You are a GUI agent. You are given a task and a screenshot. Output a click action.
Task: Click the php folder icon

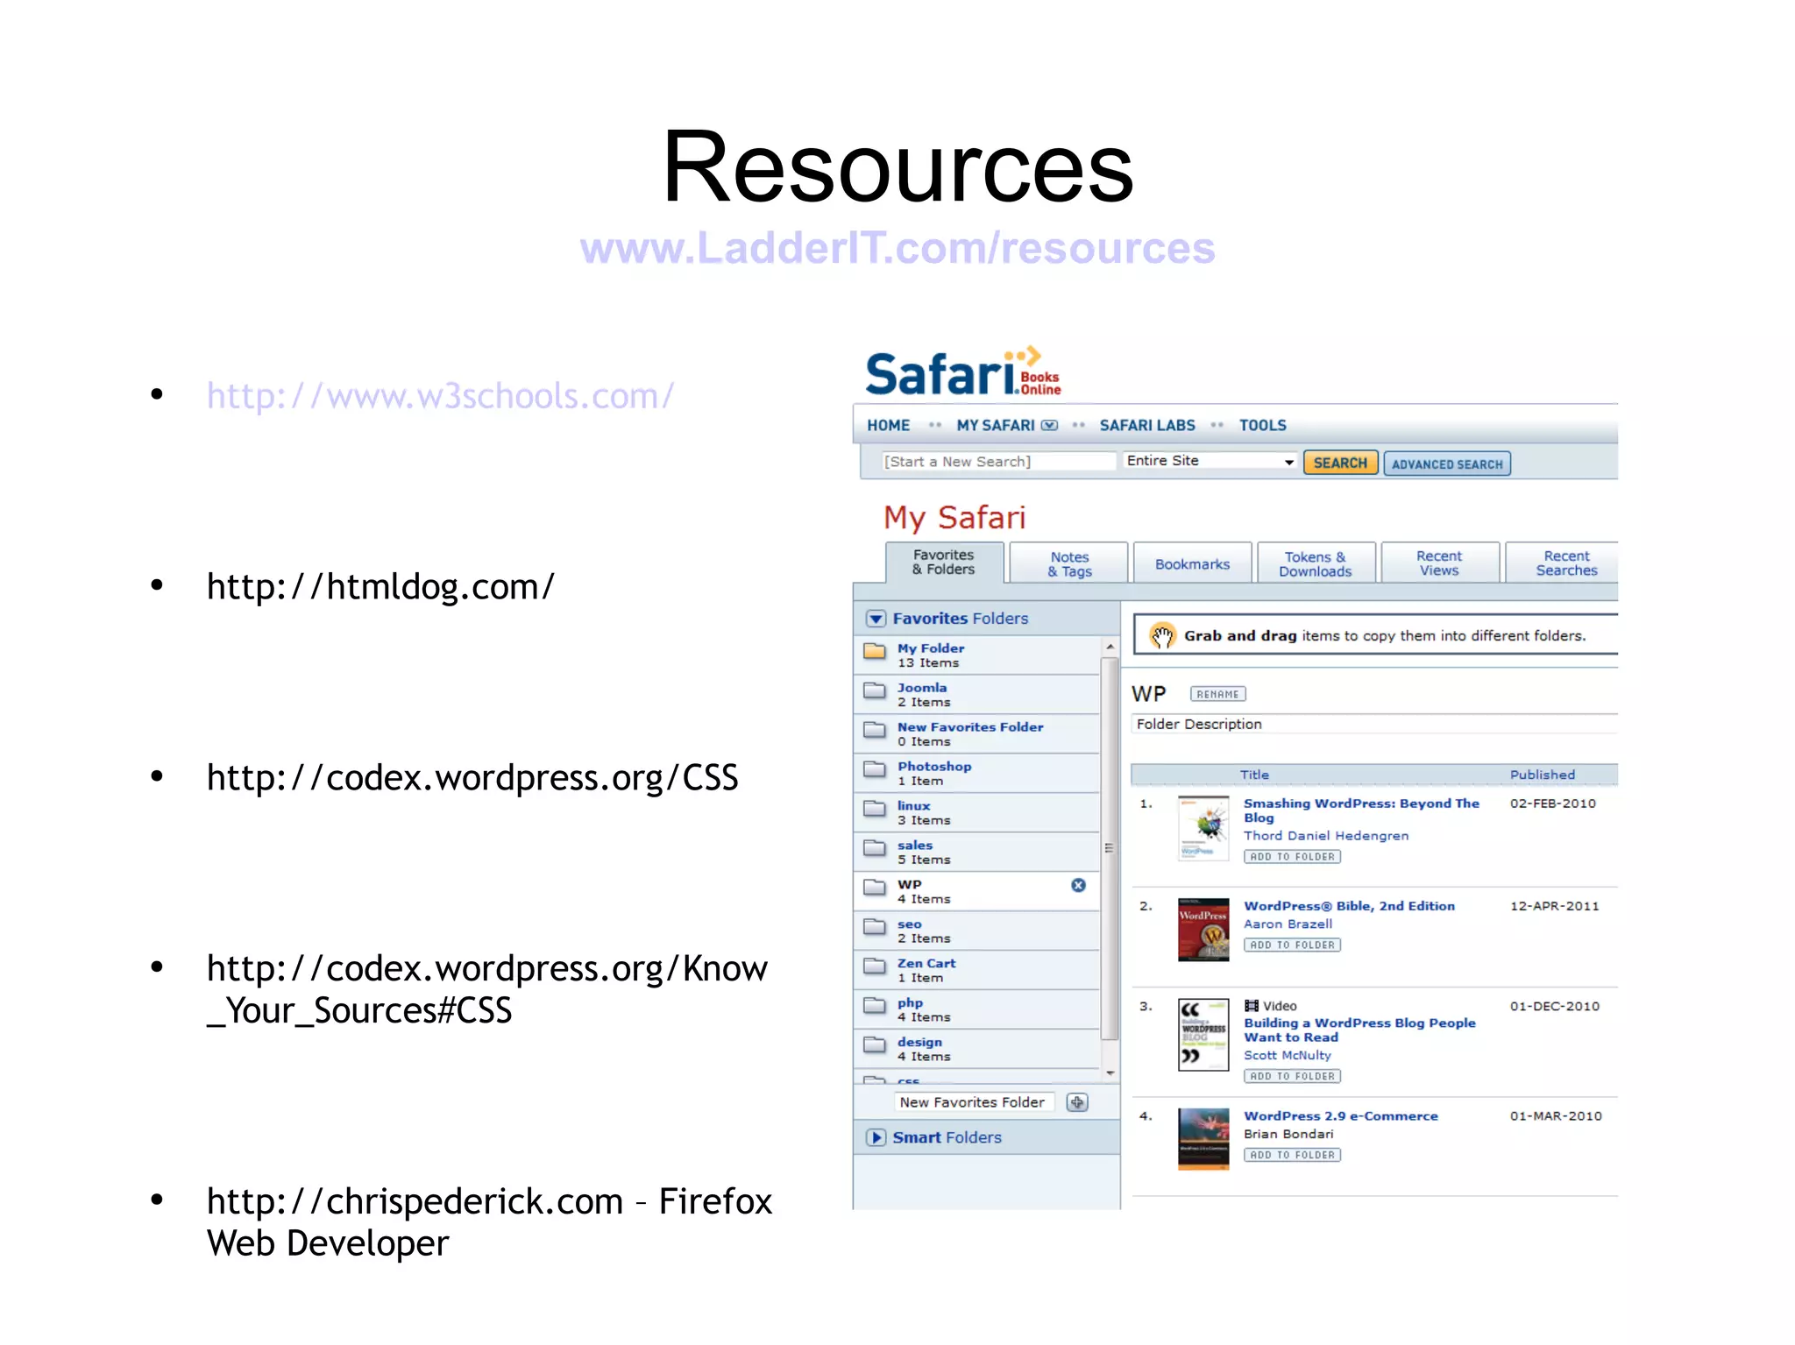tap(874, 1006)
